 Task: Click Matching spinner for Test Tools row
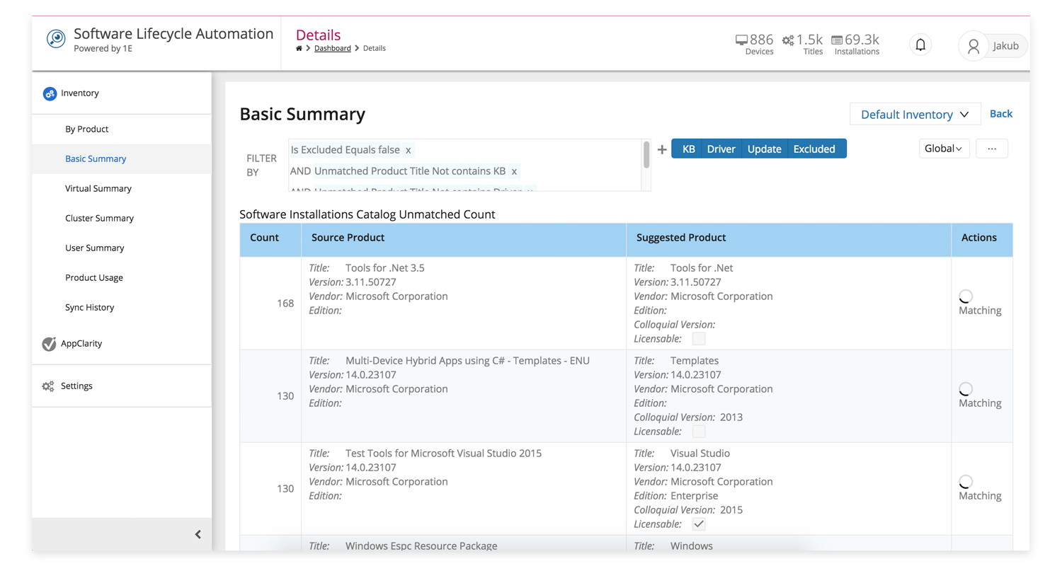(x=966, y=482)
